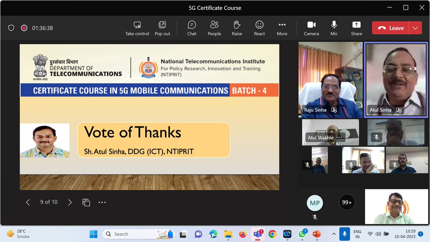Click your self-view video thumbnail
The width and height of the screenshot is (430, 242).
point(396,207)
